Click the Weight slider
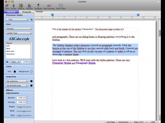 click(24, 107)
